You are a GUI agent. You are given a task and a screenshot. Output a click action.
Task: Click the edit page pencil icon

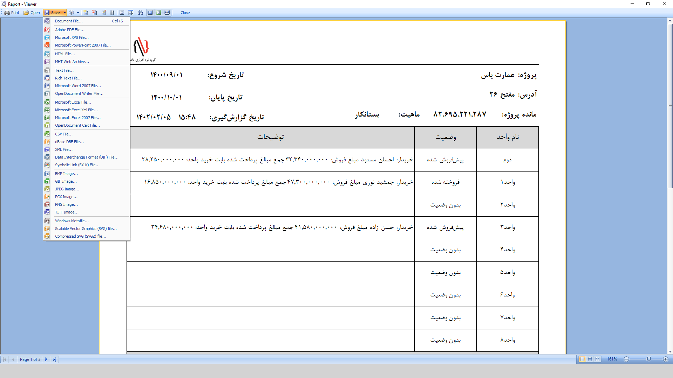point(104,13)
